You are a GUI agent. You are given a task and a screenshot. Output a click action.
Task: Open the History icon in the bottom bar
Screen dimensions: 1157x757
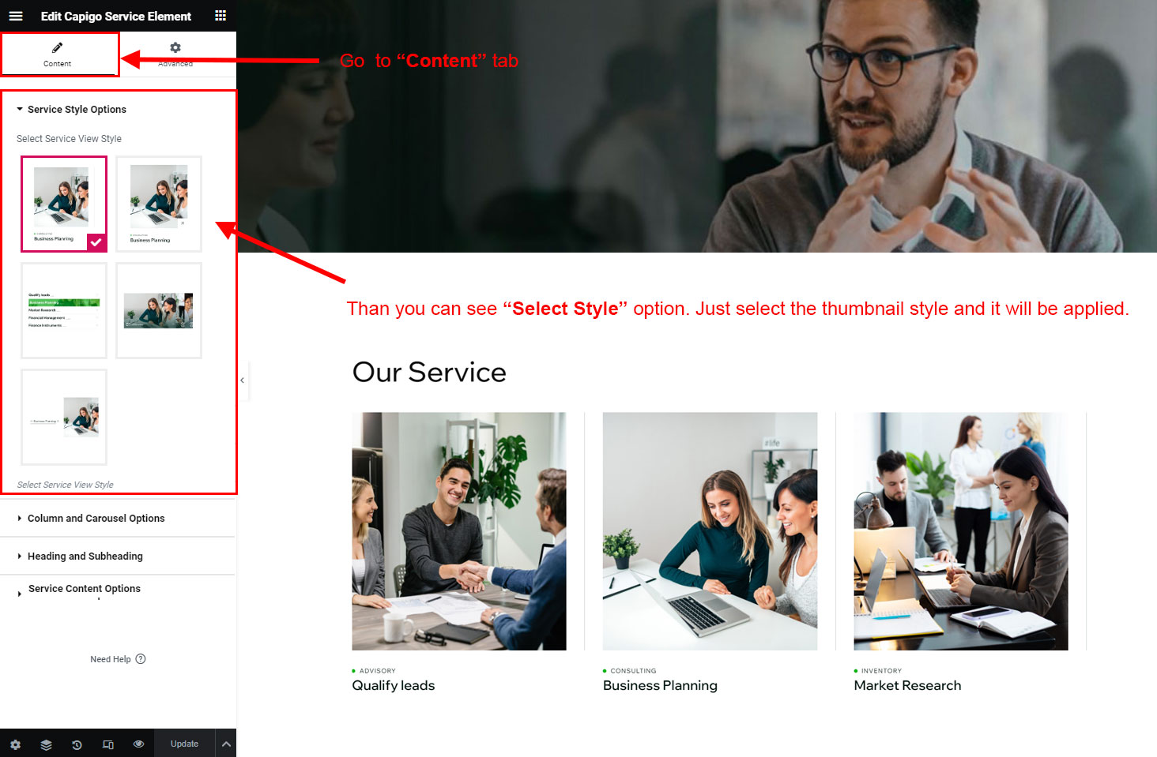pos(77,744)
